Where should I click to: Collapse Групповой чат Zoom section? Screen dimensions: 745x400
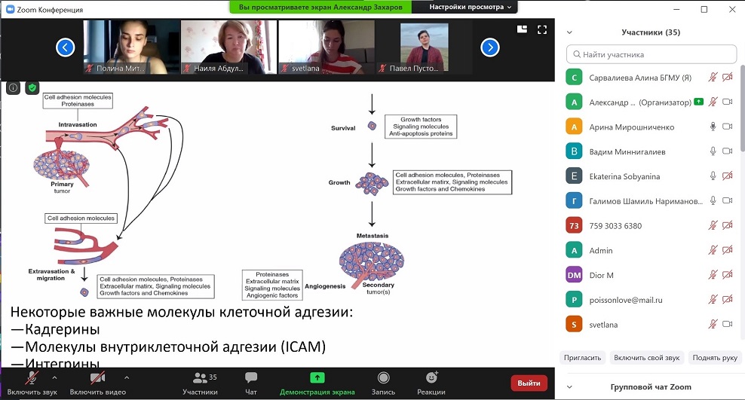click(x=569, y=386)
